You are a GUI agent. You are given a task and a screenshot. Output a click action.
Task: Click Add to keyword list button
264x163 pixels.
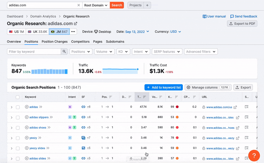pyautogui.click(x=164, y=87)
